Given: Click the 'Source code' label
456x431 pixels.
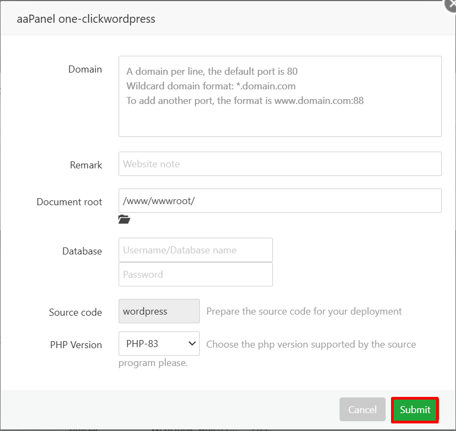Looking at the screenshot, I should 76,312.
